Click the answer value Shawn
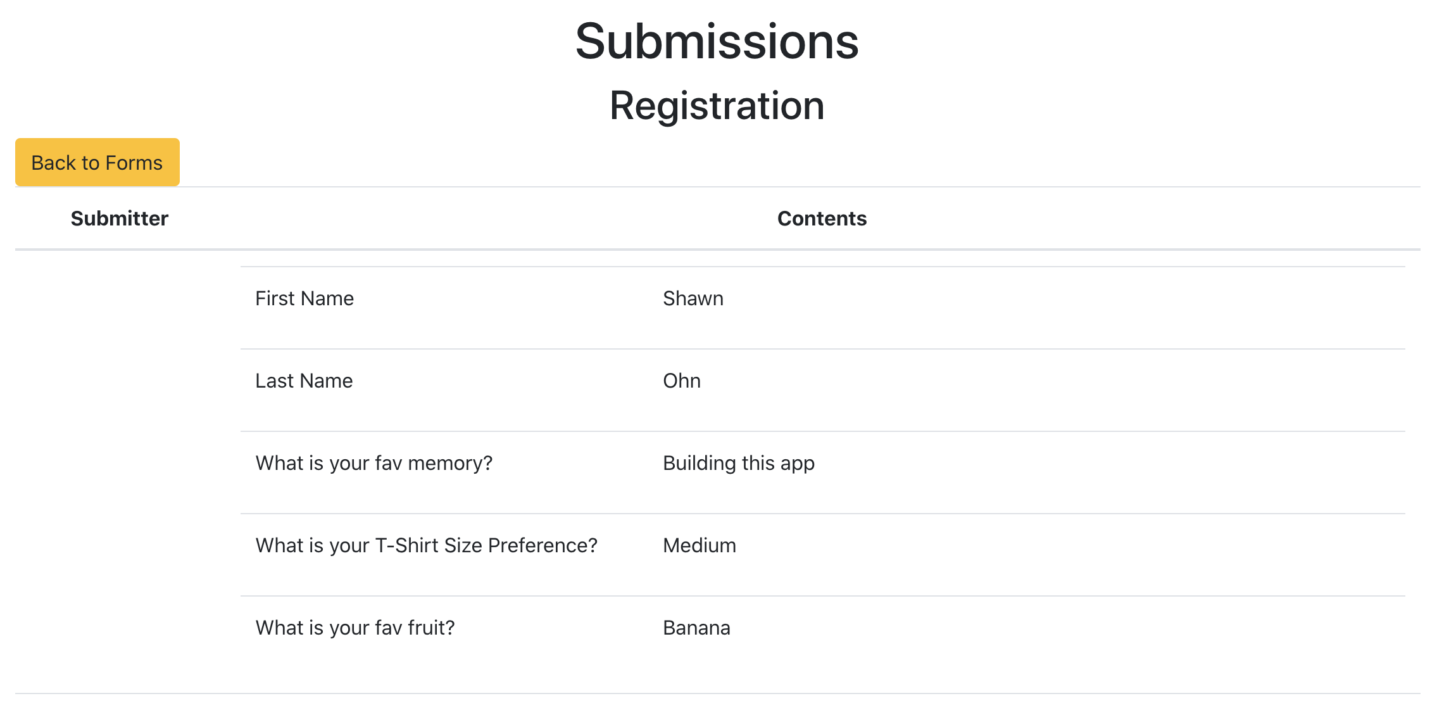 click(x=693, y=298)
